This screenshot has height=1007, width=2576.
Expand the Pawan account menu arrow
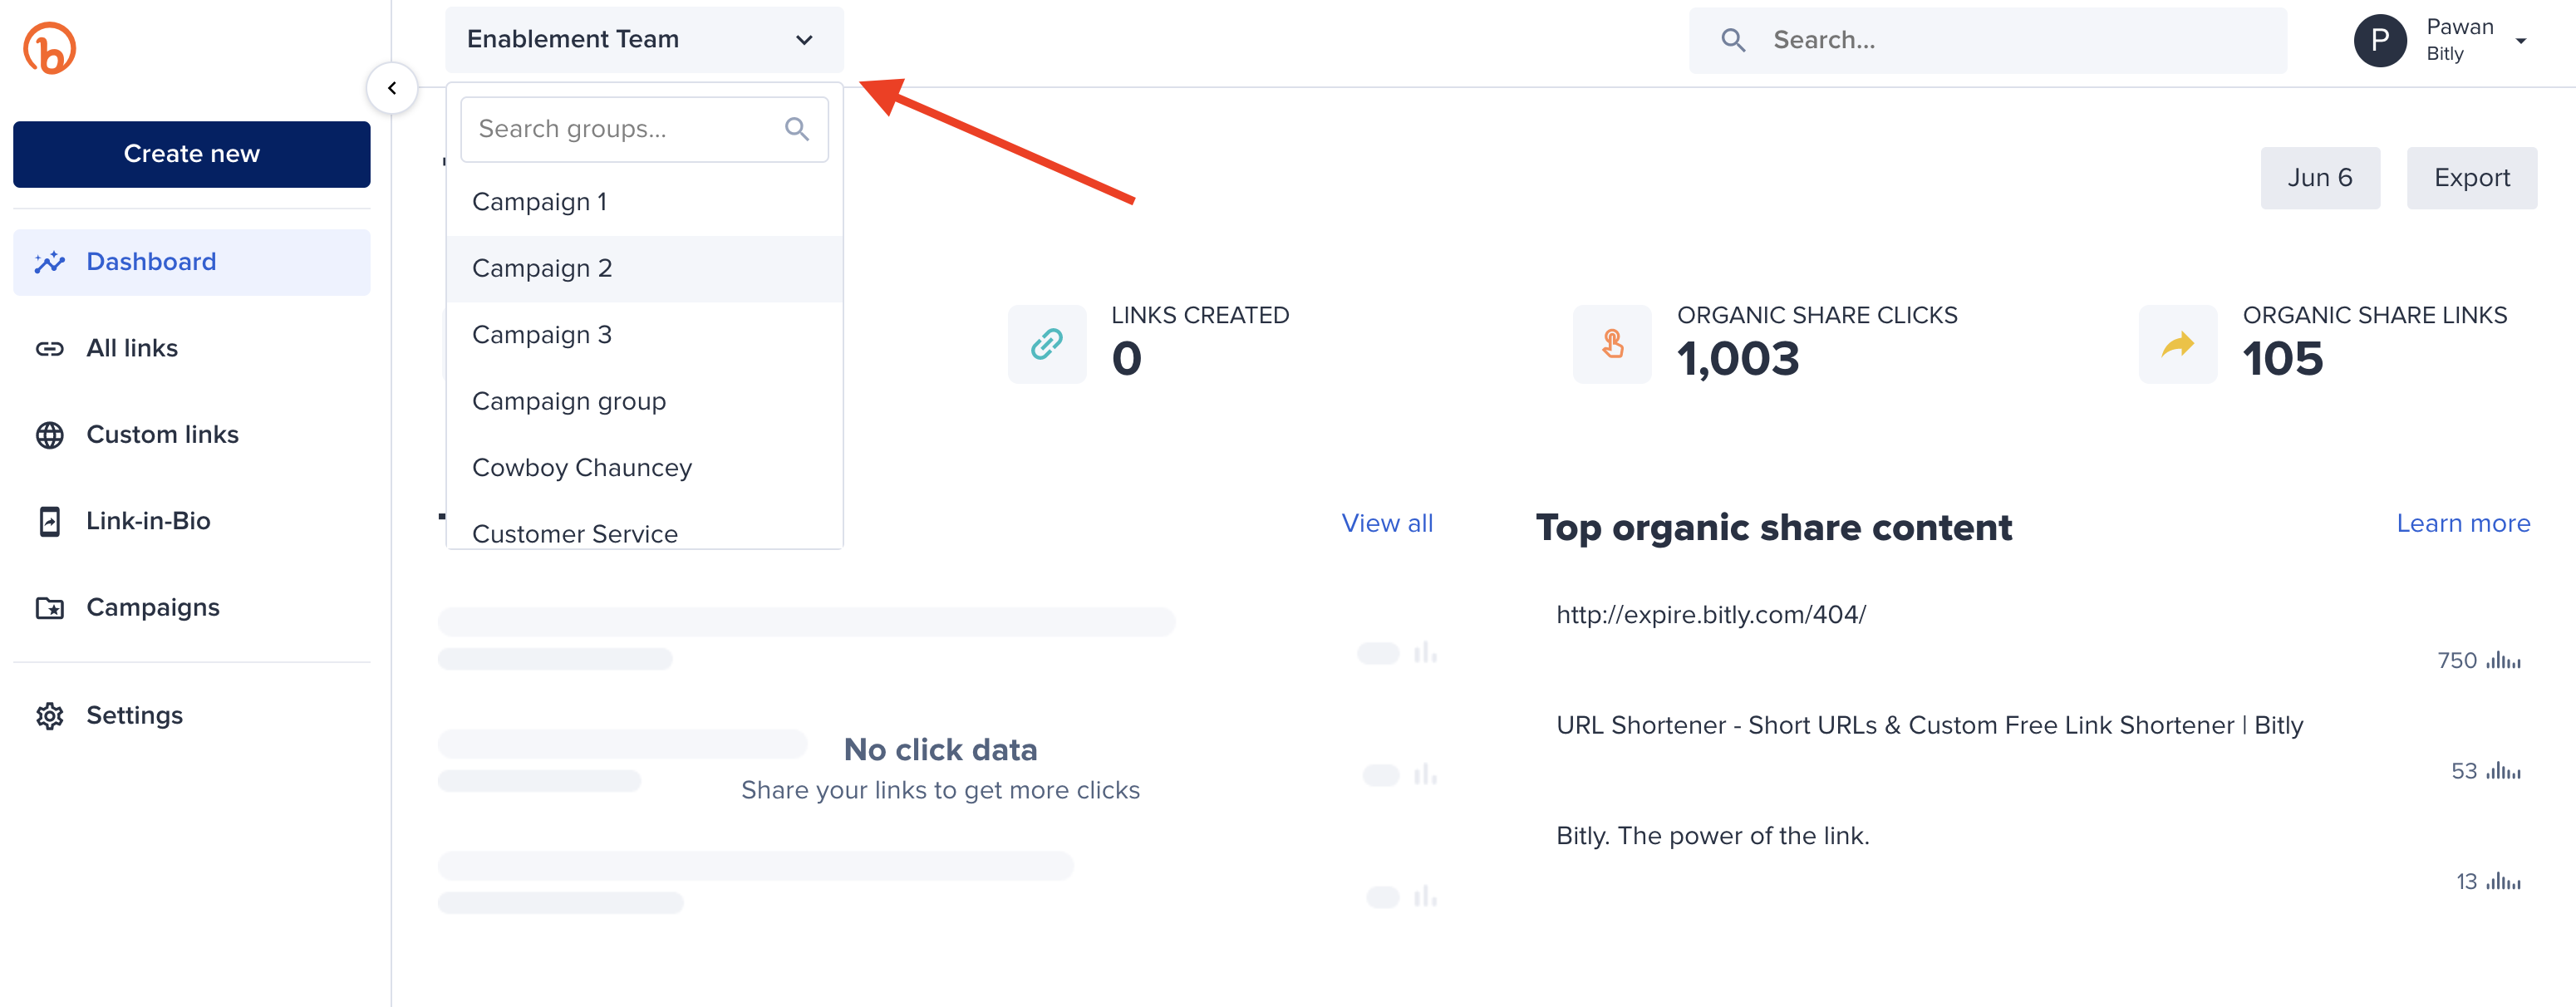click(2521, 41)
